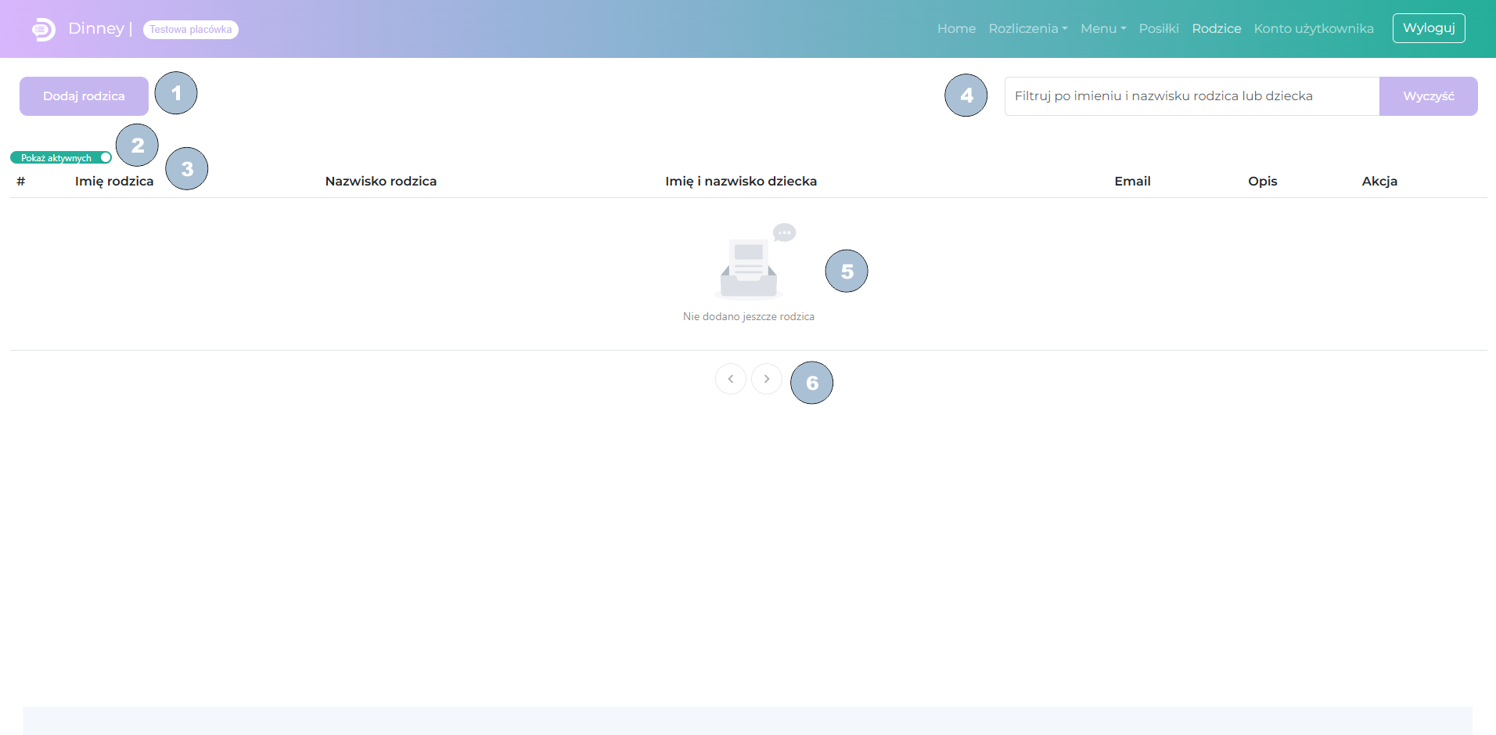
Task: Select the Rodzice nav item
Action: point(1216,29)
